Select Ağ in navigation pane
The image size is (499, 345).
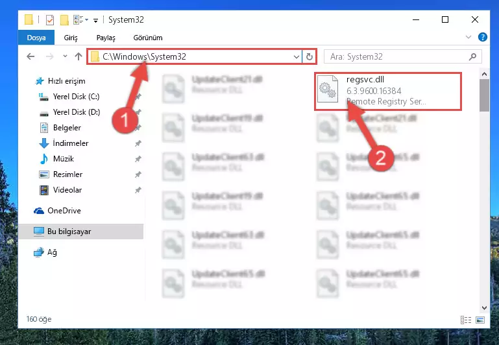(45, 252)
